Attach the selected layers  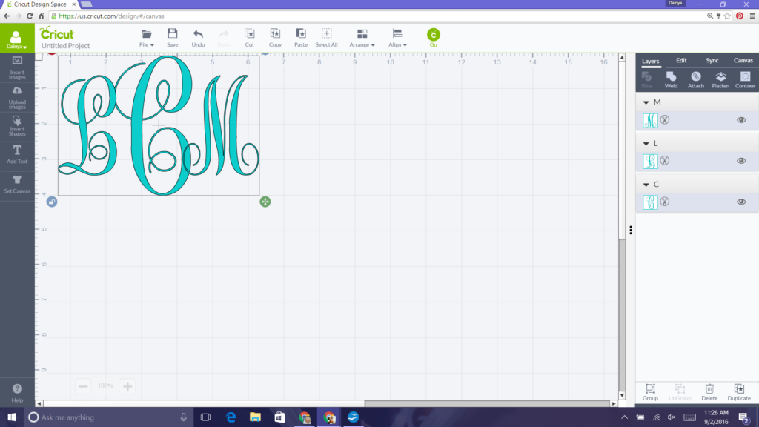tap(695, 80)
